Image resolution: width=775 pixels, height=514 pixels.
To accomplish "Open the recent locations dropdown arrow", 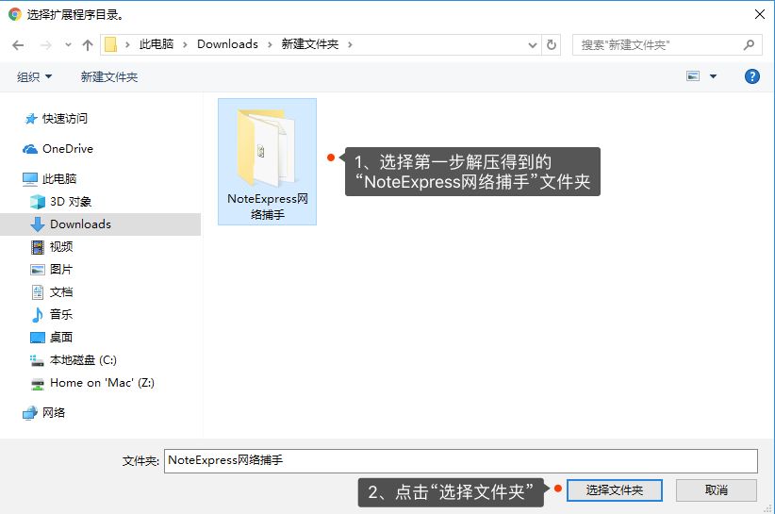I will click(68, 45).
